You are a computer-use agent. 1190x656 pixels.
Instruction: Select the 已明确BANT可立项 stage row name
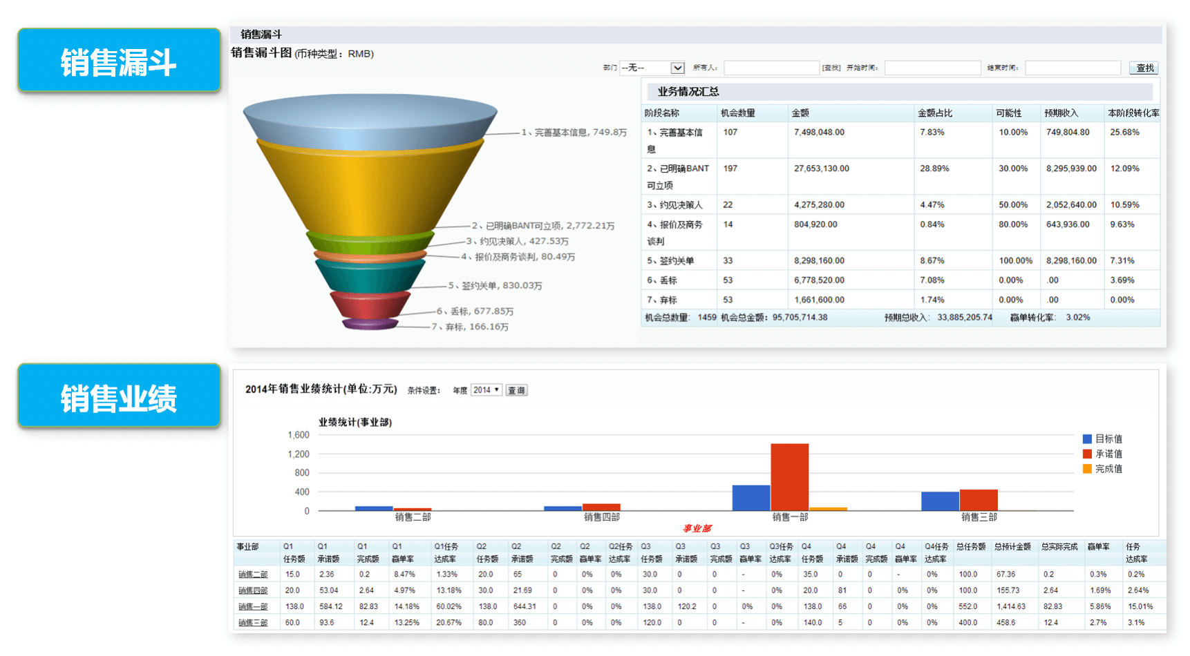678,177
